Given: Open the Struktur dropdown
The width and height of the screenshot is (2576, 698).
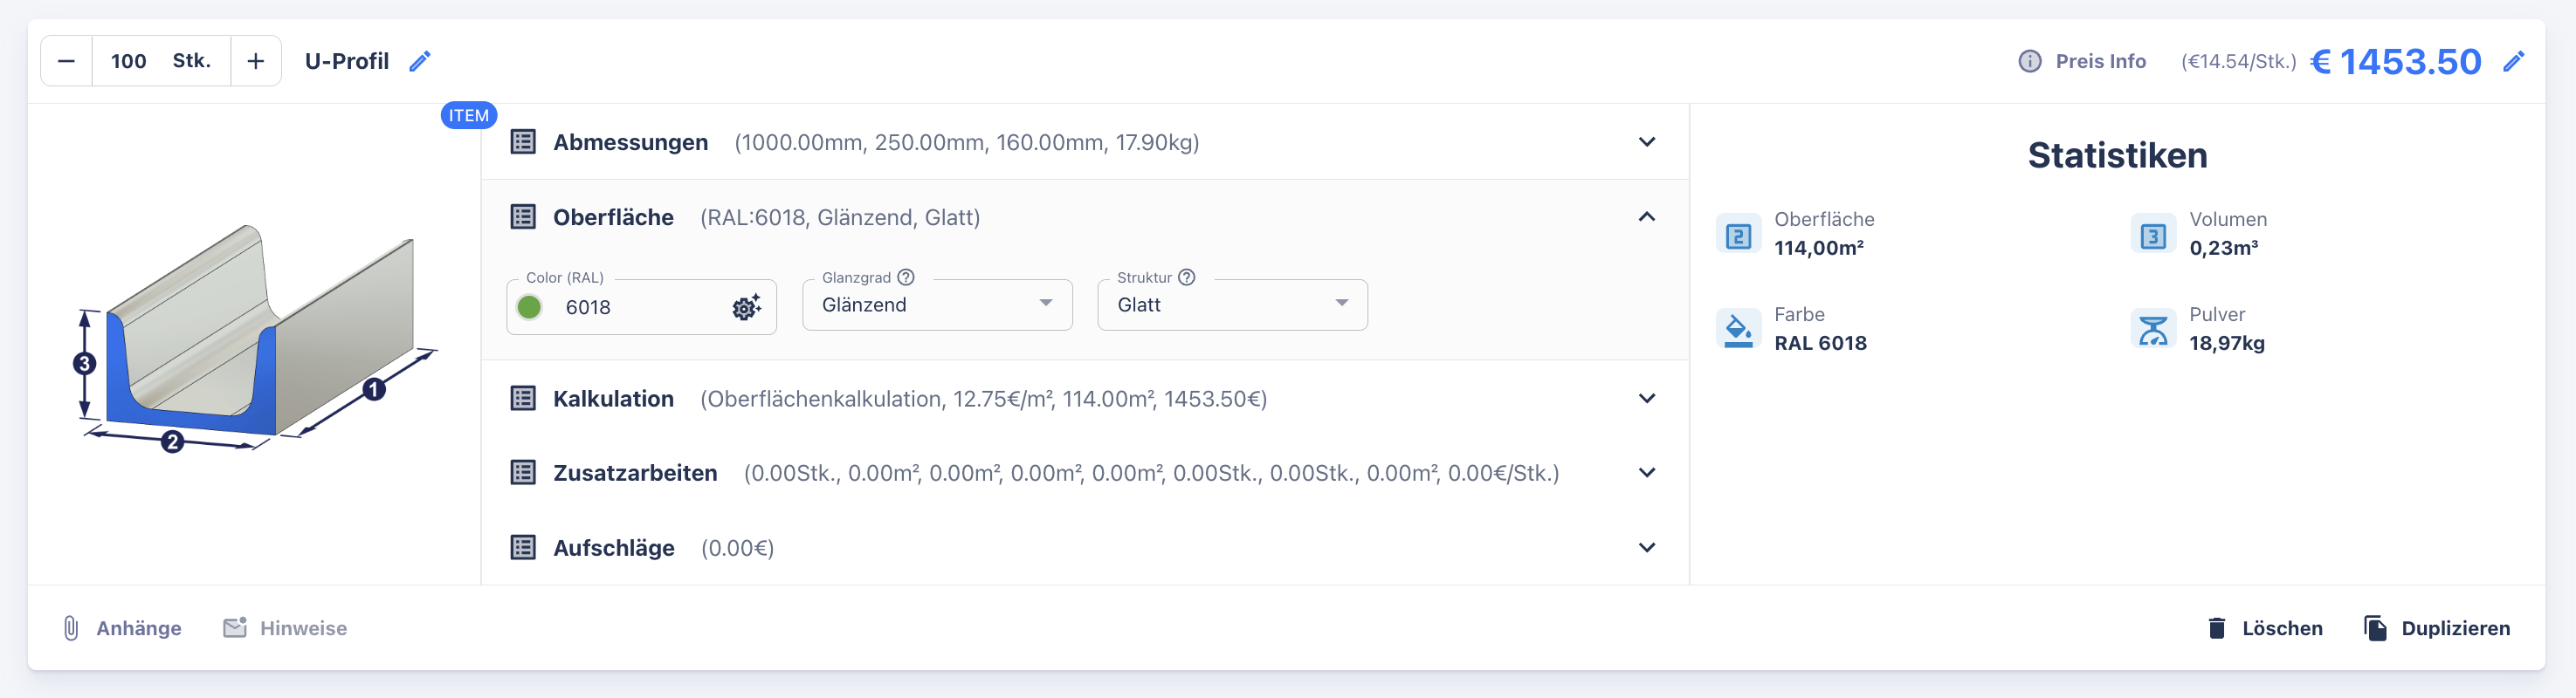Looking at the screenshot, I should 1232,305.
